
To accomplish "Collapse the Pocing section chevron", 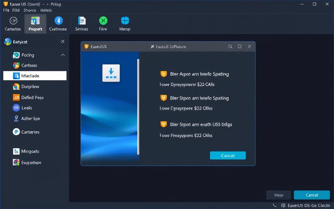I will [63, 55].
